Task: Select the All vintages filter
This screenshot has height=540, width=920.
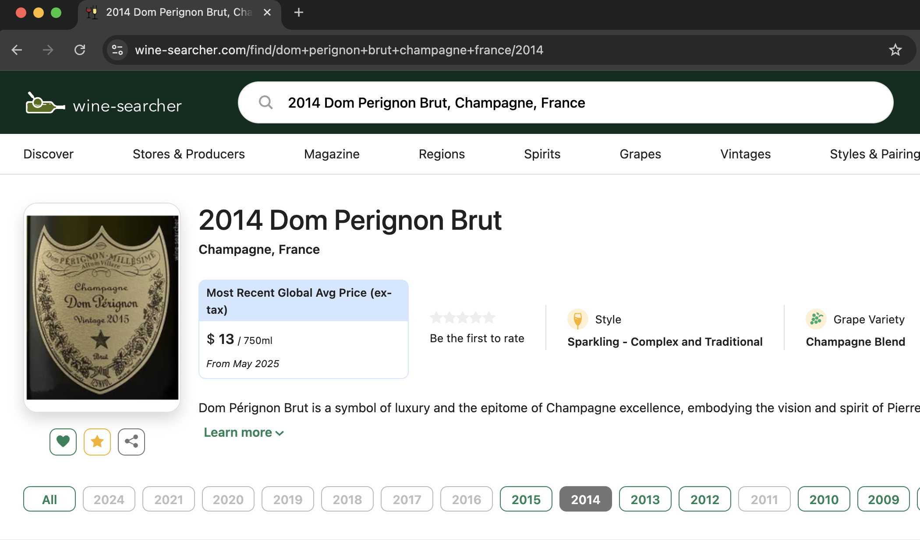Action: point(50,499)
